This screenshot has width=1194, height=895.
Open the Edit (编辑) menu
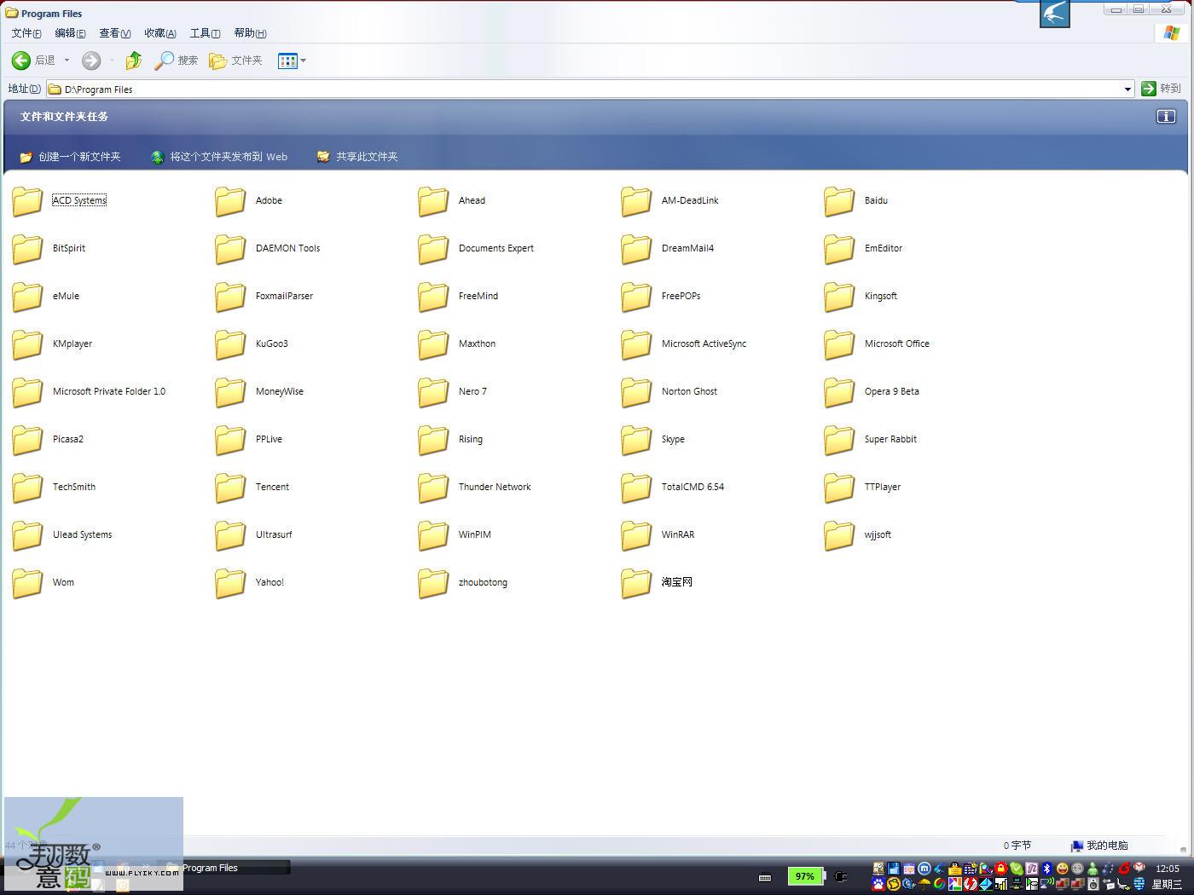point(70,33)
